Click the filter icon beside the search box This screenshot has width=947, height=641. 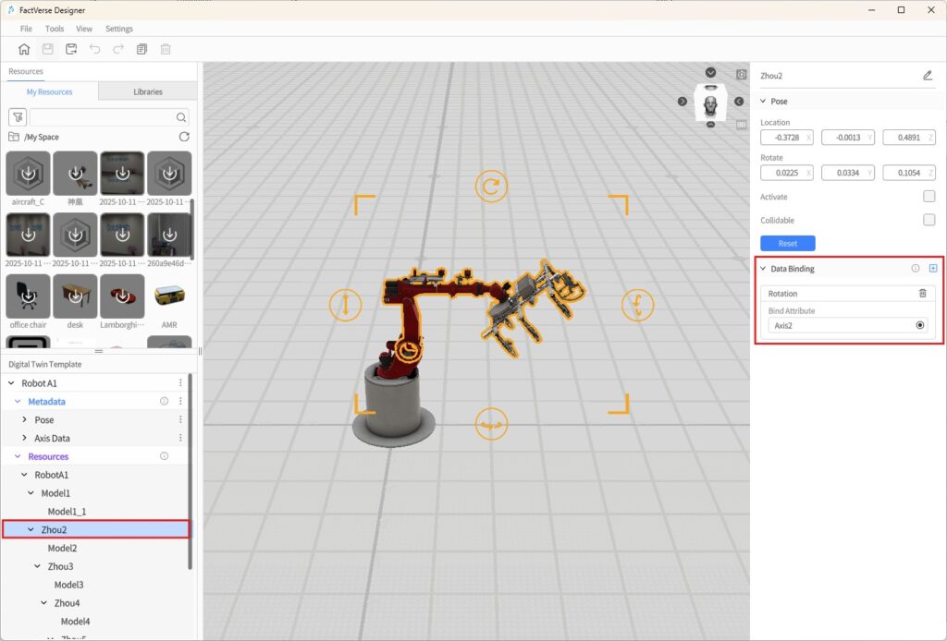pos(17,117)
